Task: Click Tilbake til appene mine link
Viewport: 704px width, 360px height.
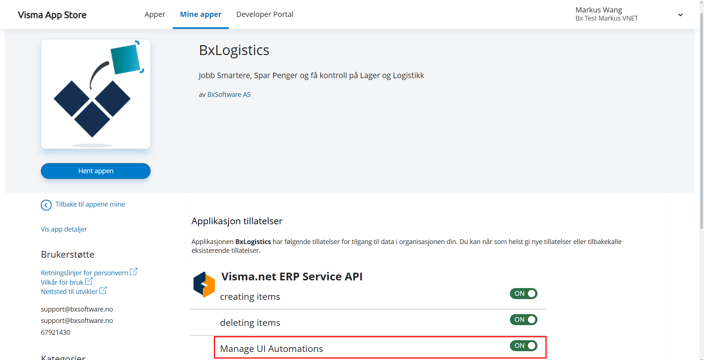Action: [90, 204]
